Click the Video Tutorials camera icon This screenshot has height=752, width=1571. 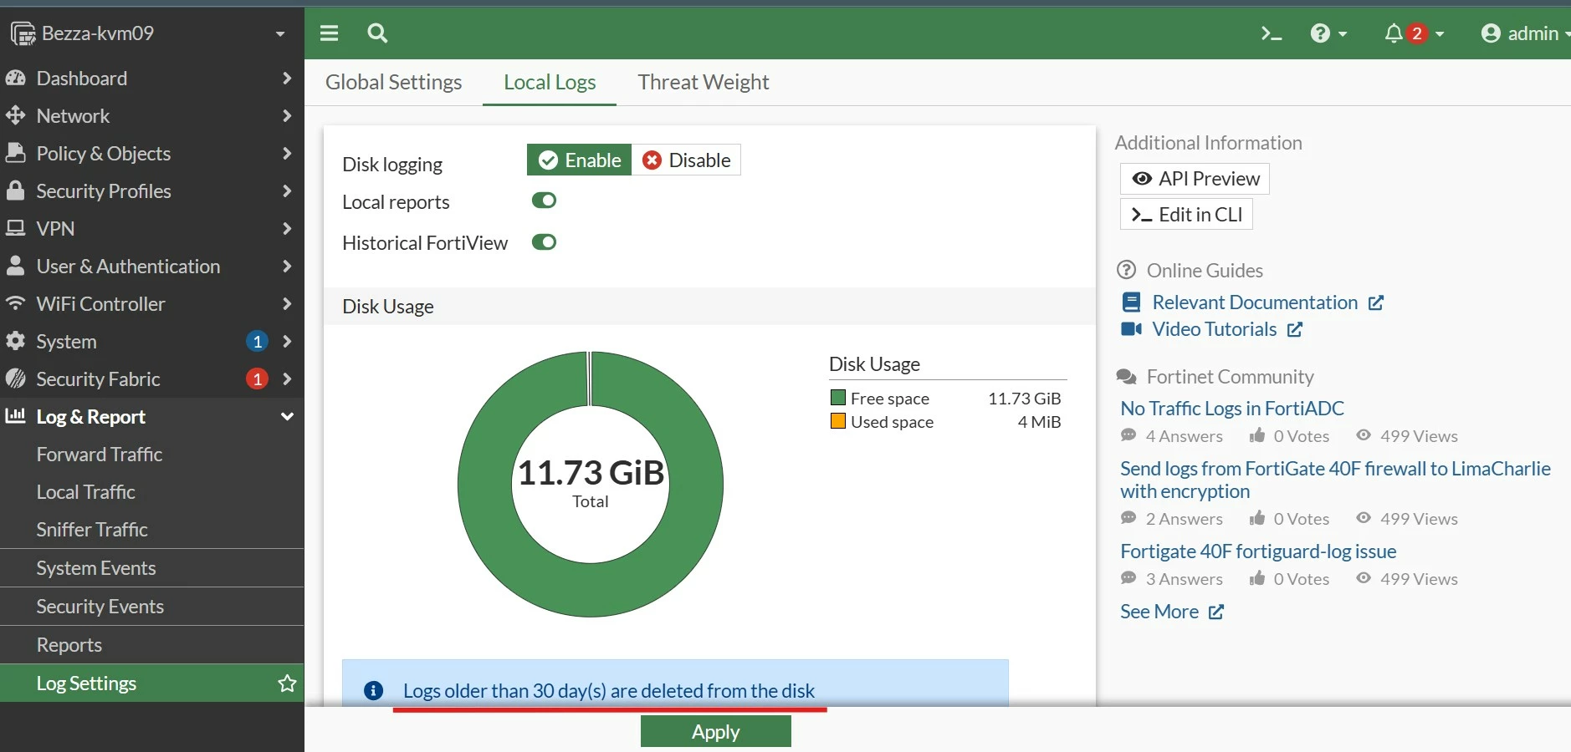[x=1132, y=329]
